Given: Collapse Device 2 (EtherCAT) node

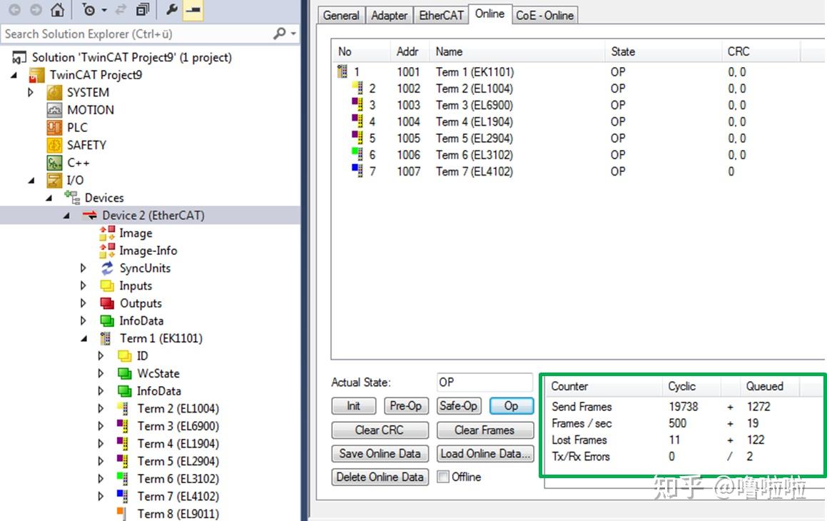Looking at the screenshot, I should coord(66,216).
